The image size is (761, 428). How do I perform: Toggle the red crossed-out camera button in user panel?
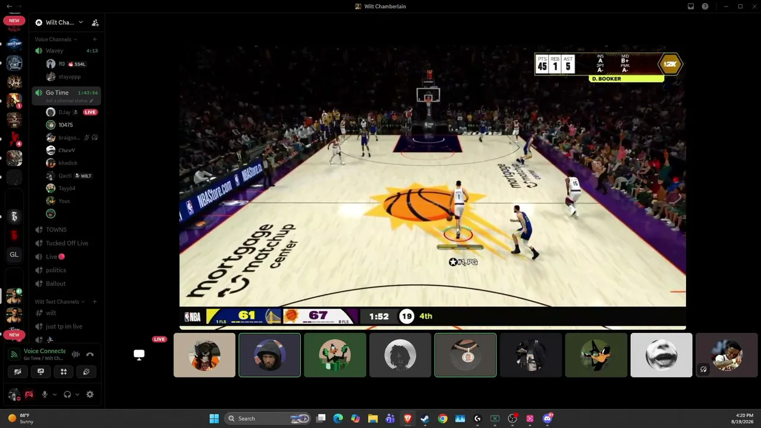(29, 394)
